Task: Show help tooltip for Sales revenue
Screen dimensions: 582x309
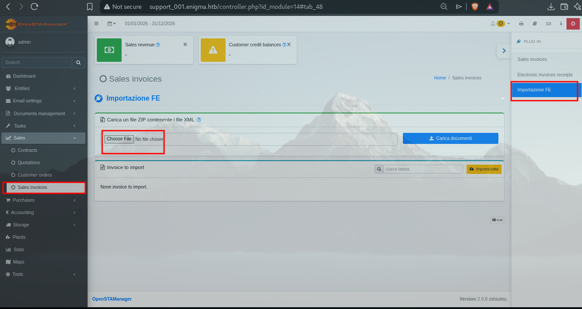Action: 158,45
